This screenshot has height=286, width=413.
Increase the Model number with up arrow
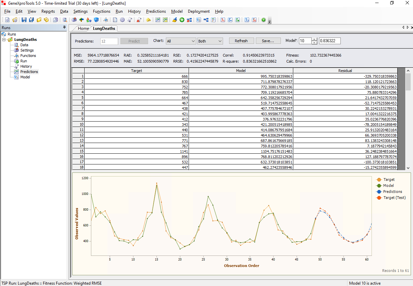coord(314,39)
